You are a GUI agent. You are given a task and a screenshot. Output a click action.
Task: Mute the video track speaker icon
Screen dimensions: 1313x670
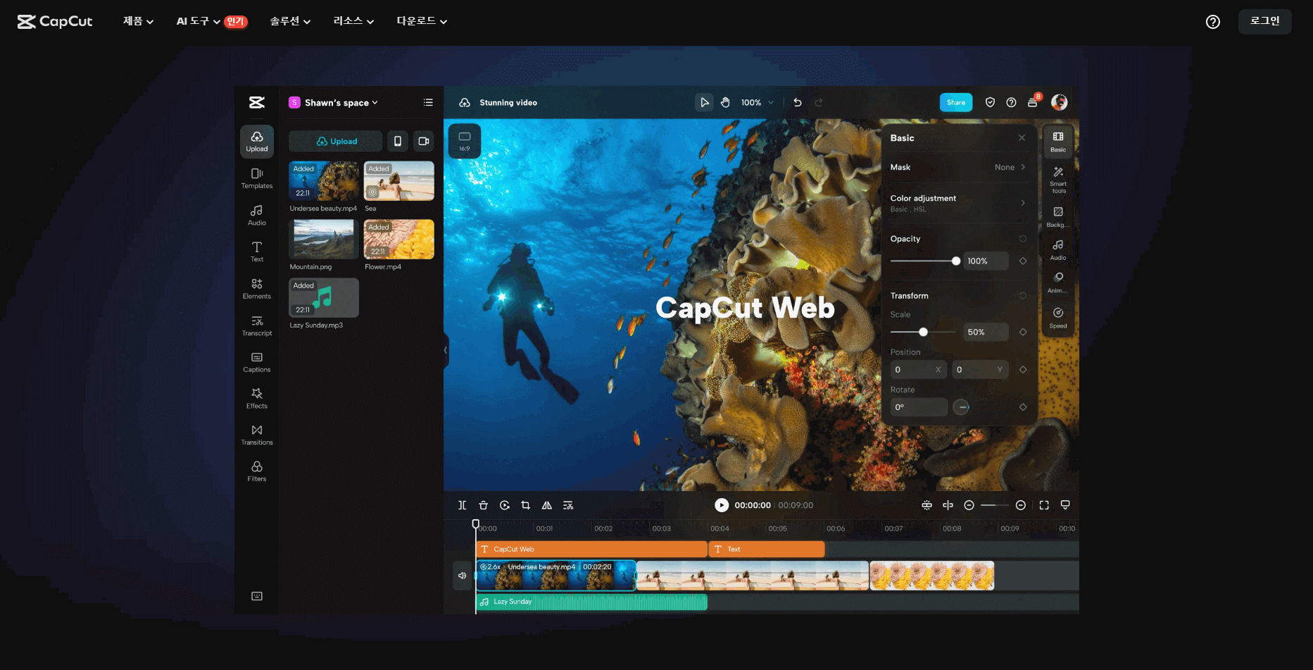(x=462, y=576)
